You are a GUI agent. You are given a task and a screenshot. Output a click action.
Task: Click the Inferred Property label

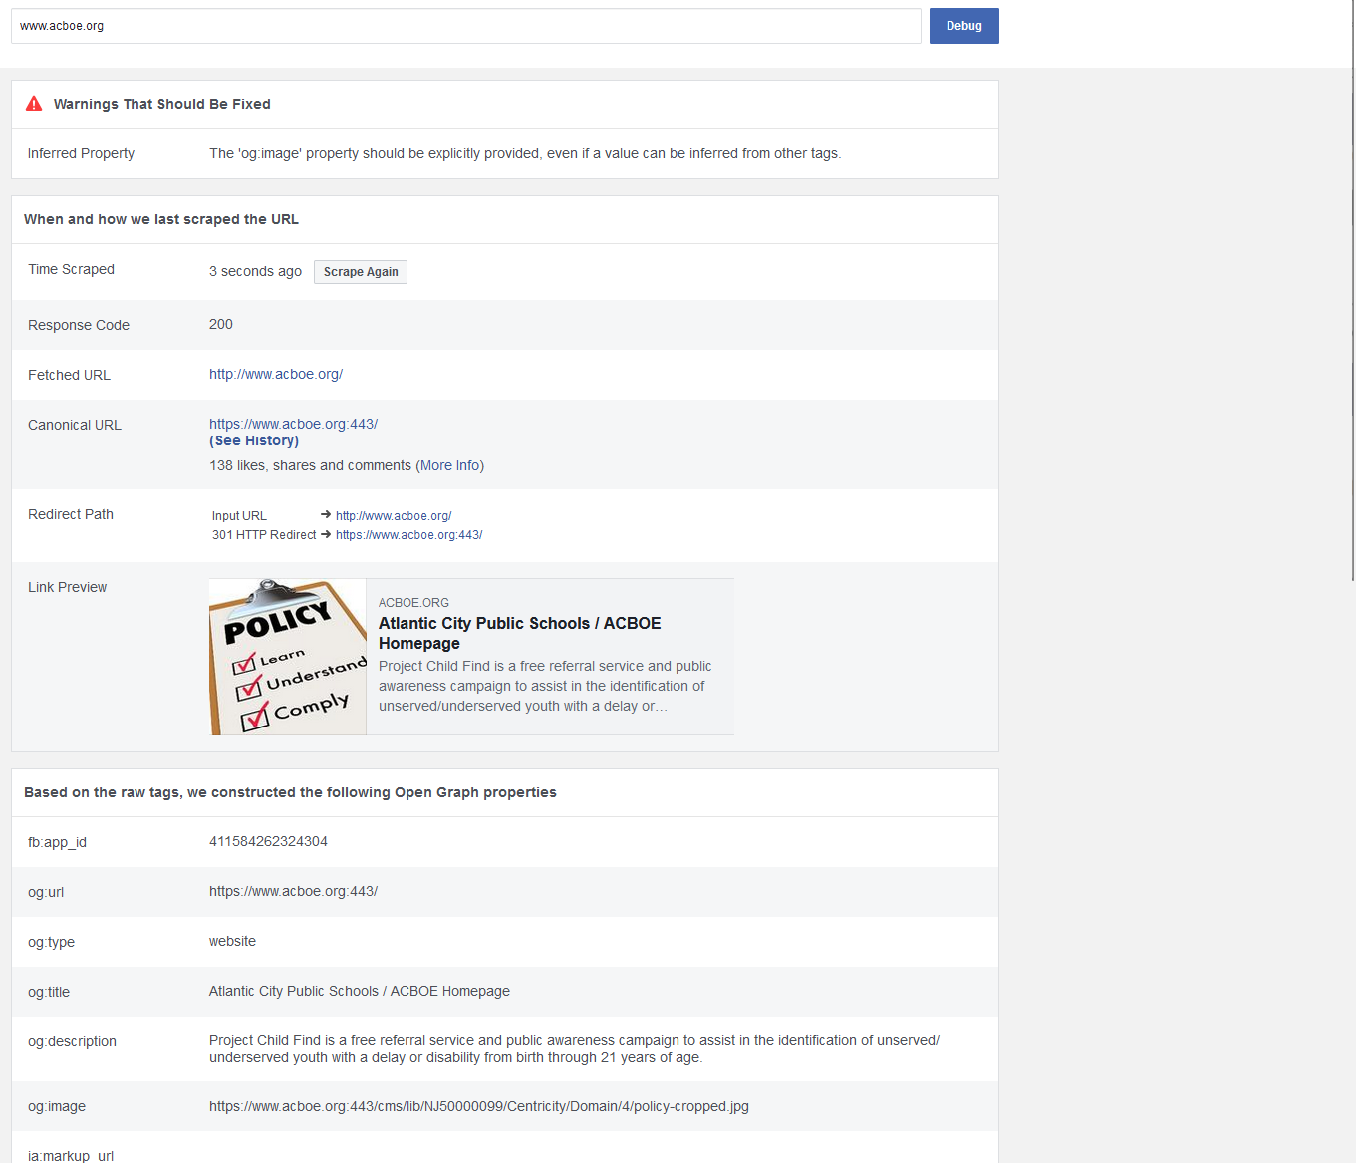click(x=81, y=153)
